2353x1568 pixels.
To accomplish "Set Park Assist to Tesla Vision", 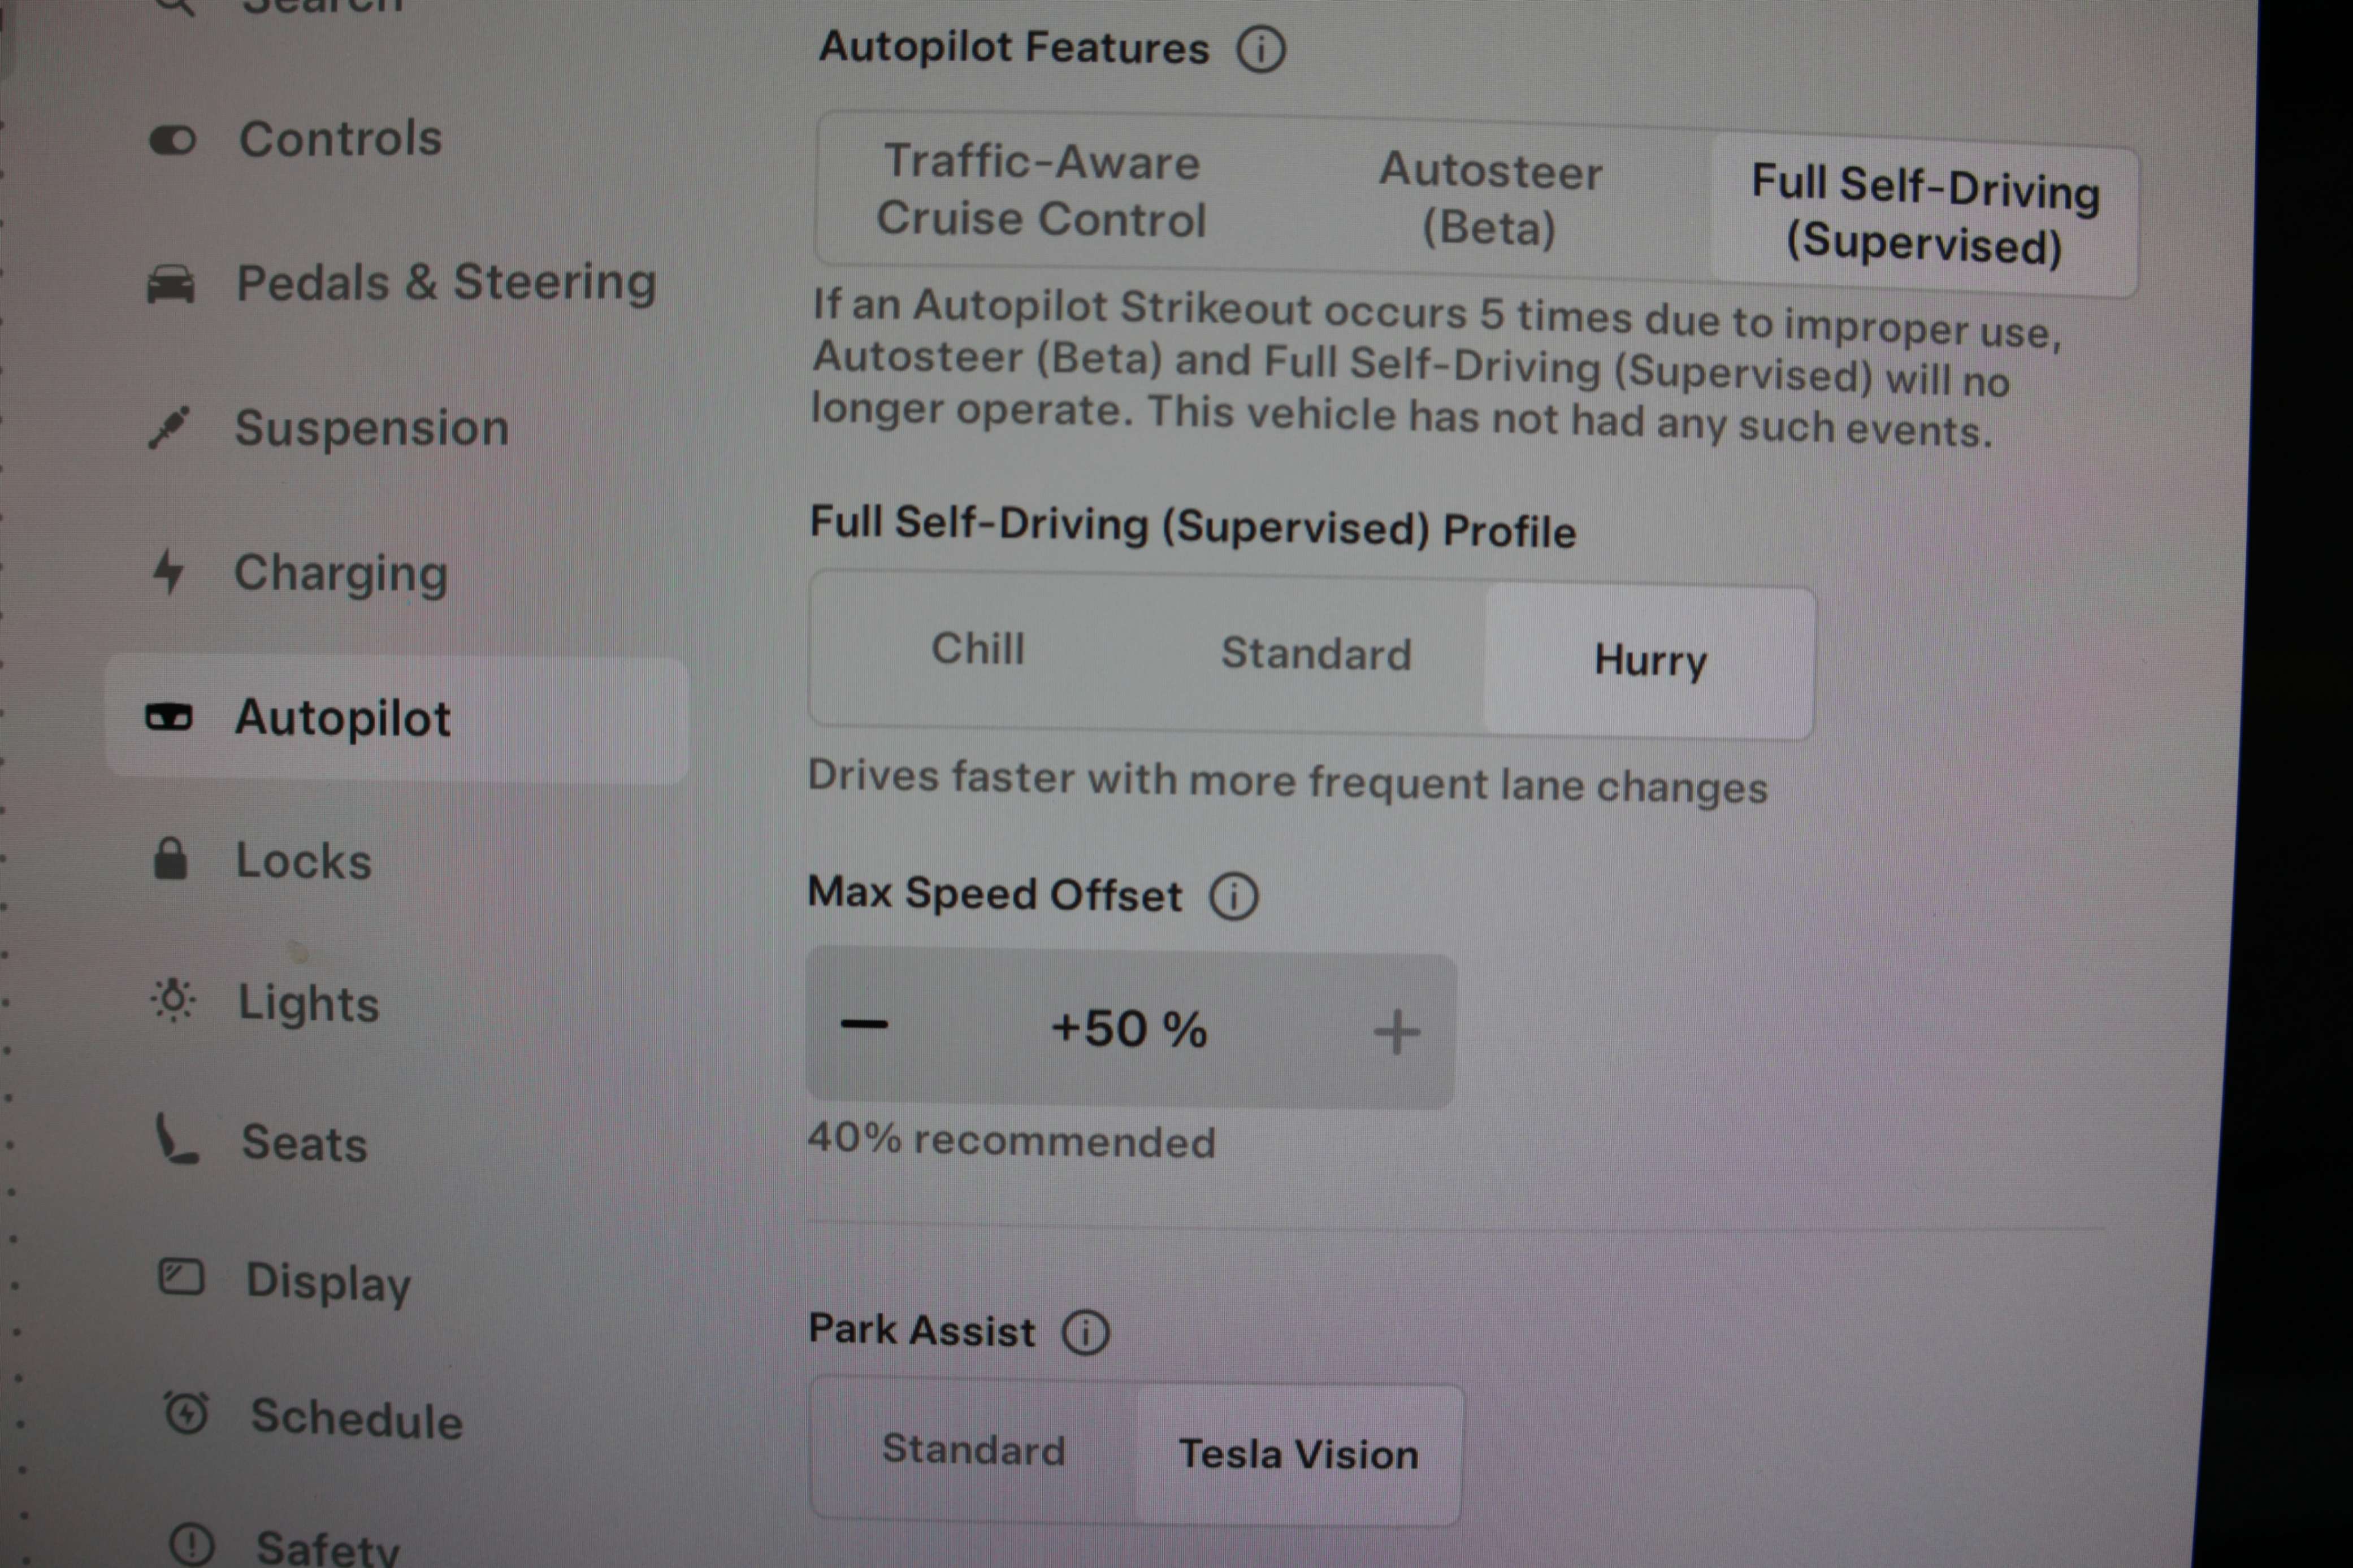I will coord(1298,1454).
